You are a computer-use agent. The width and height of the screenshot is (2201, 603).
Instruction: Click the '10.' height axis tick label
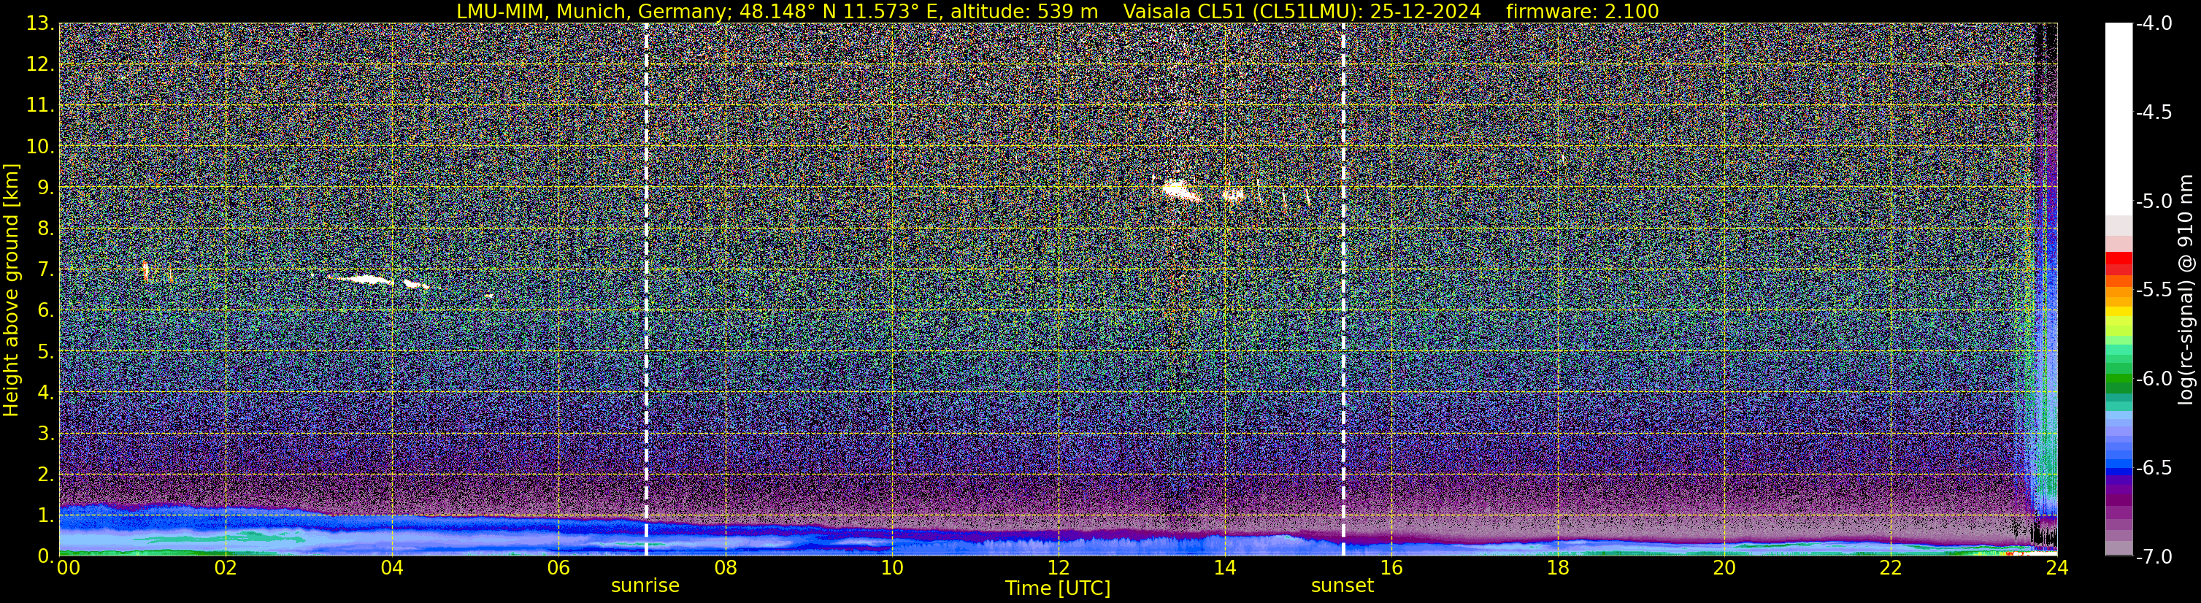[40, 146]
